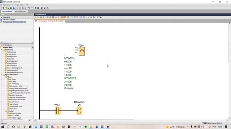Close the Temporizador 02 diagram tab

coord(64,21)
